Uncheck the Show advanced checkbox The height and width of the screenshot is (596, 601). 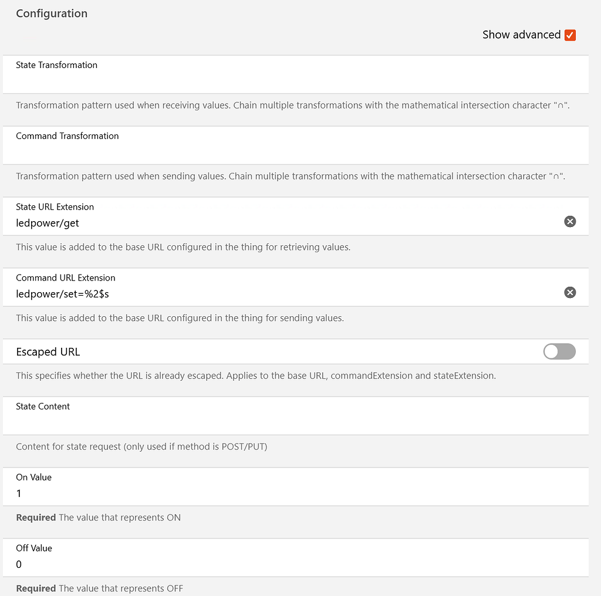tap(570, 35)
